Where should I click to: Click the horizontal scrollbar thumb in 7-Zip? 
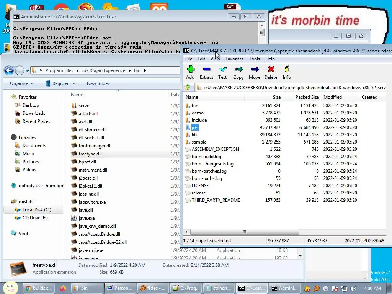pos(245,232)
